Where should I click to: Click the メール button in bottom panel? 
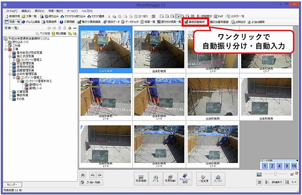156,178
